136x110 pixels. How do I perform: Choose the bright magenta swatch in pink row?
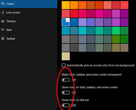99,14
